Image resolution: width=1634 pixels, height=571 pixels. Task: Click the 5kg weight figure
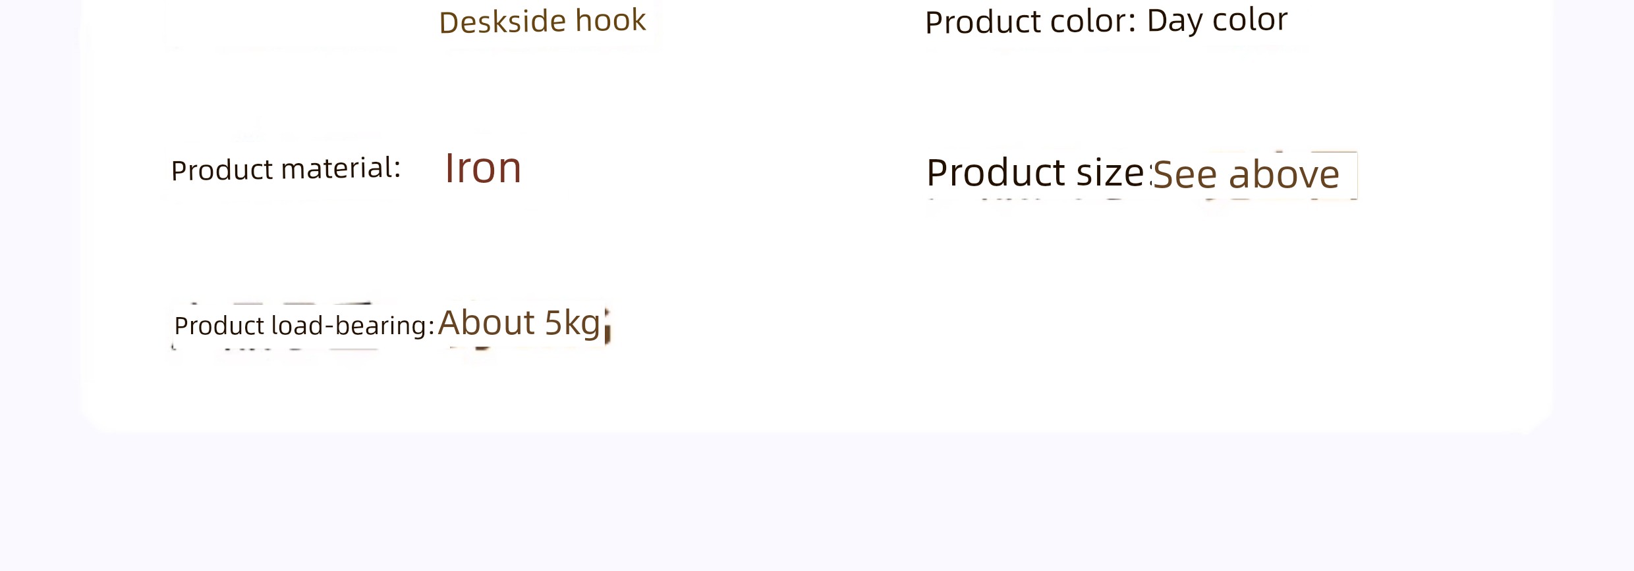tap(573, 324)
